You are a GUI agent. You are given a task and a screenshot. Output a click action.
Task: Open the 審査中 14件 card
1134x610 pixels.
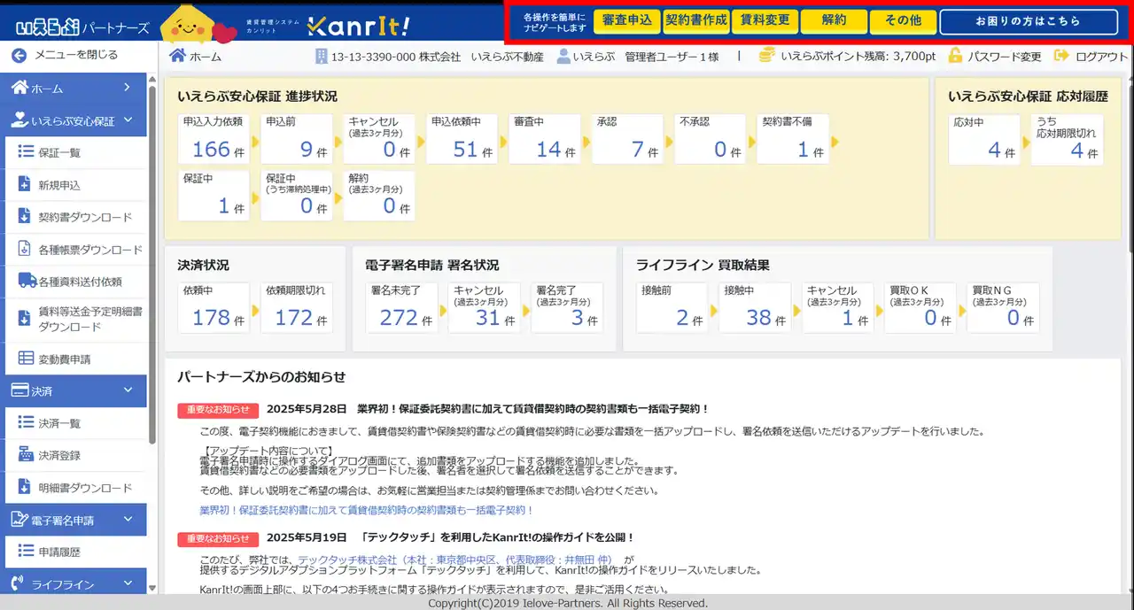[x=545, y=139]
